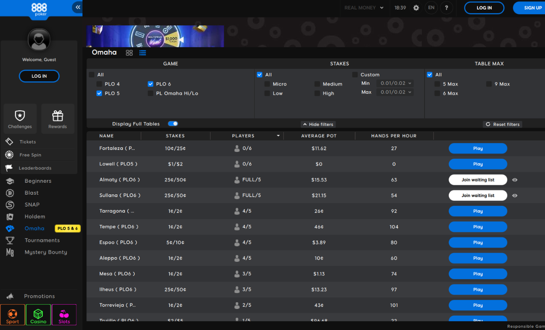Open Challenges shield icon
545x330 pixels.
click(x=20, y=119)
